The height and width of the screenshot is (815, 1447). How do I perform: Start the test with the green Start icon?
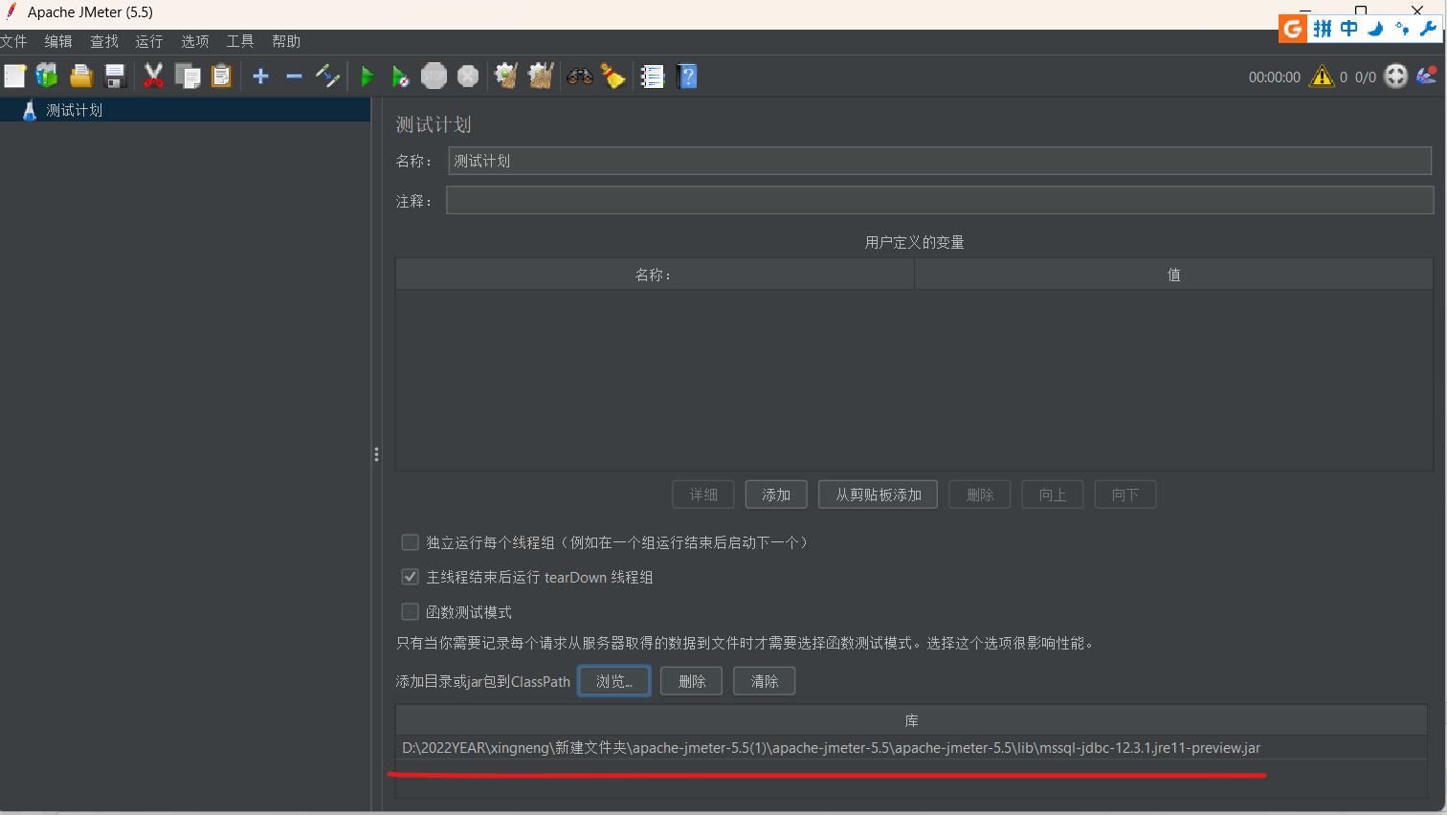(x=368, y=76)
